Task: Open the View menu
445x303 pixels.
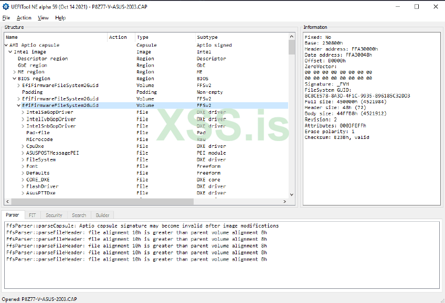Action: coord(43,18)
